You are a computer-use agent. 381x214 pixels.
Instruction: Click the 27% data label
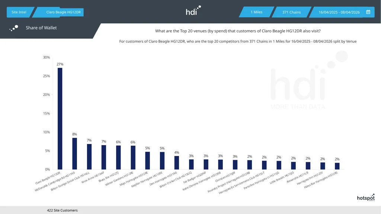coord(60,64)
